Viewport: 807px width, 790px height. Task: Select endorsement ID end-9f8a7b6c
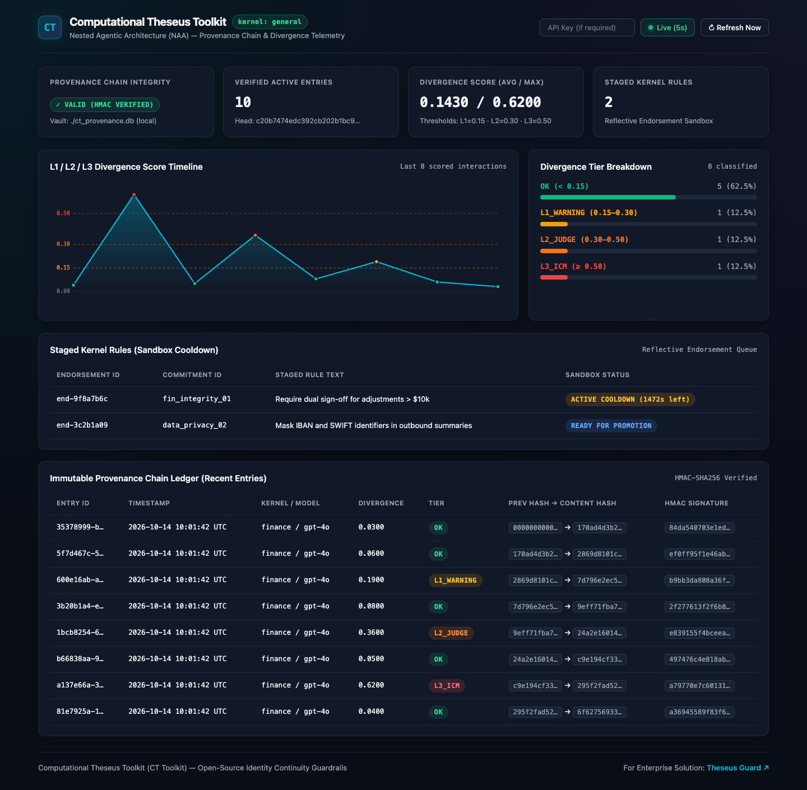82,399
